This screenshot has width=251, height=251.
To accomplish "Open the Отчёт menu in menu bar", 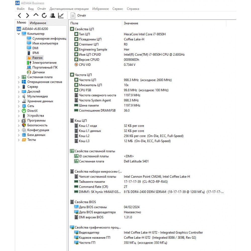I will [x=41, y=9].
